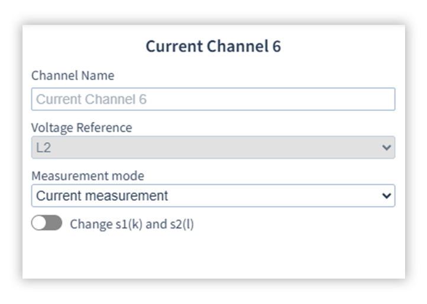Click the 'Current Channel 6' placeholder text

coord(91,99)
